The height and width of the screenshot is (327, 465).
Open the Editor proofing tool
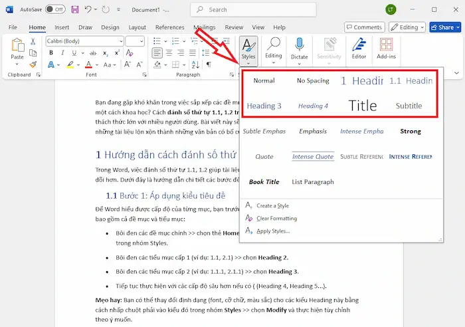click(x=359, y=48)
